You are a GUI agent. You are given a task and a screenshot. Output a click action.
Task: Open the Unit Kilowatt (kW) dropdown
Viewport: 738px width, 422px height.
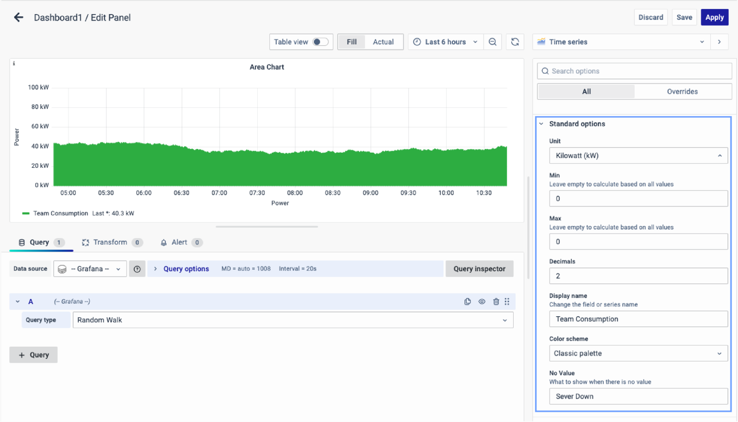tap(638, 156)
